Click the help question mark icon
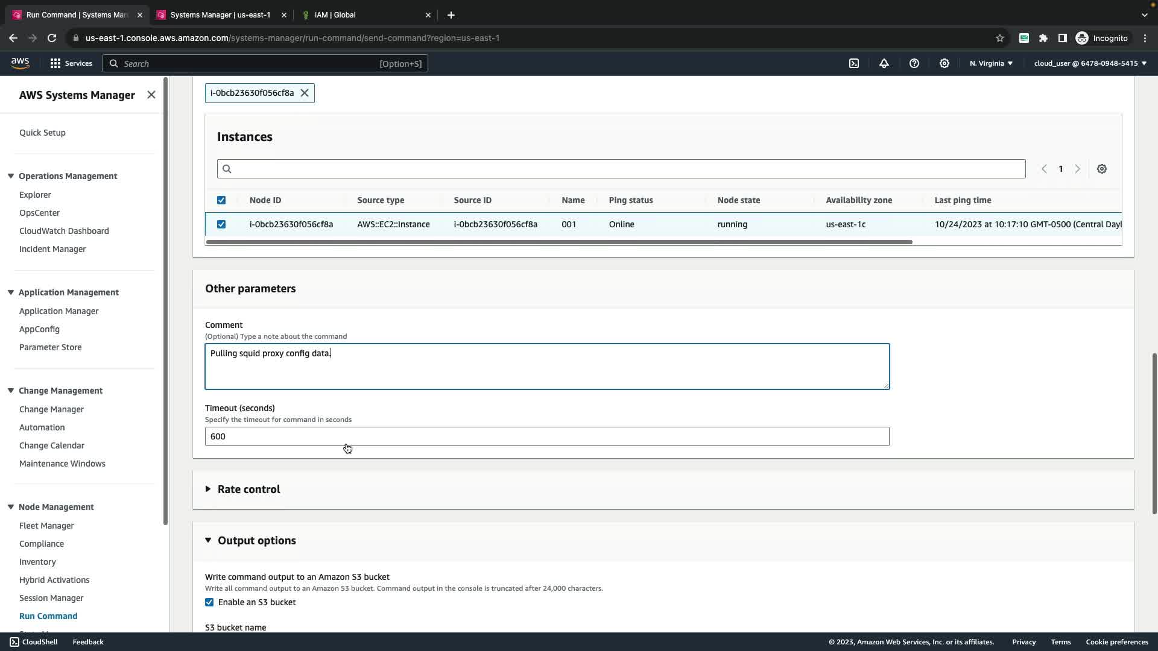This screenshot has width=1158, height=651. coord(914,63)
